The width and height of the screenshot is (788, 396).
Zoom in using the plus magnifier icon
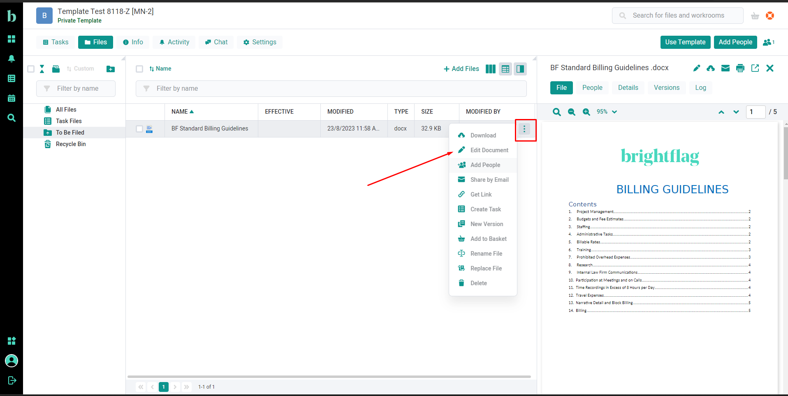coord(586,112)
